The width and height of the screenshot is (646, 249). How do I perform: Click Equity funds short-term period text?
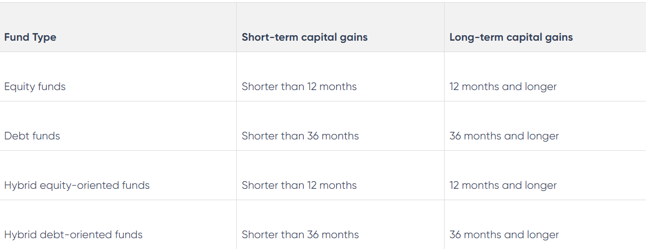coord(299,87)
